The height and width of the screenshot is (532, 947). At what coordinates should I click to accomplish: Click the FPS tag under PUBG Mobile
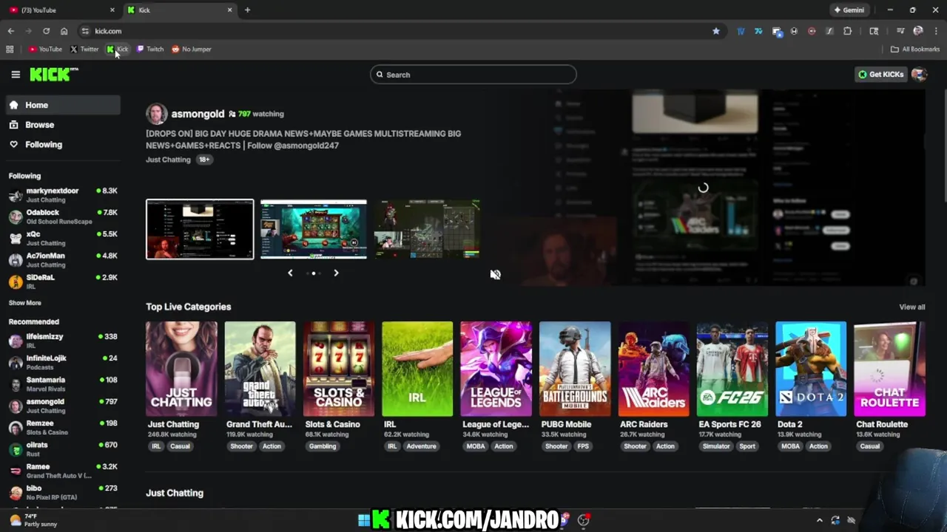tap(583, 446)
